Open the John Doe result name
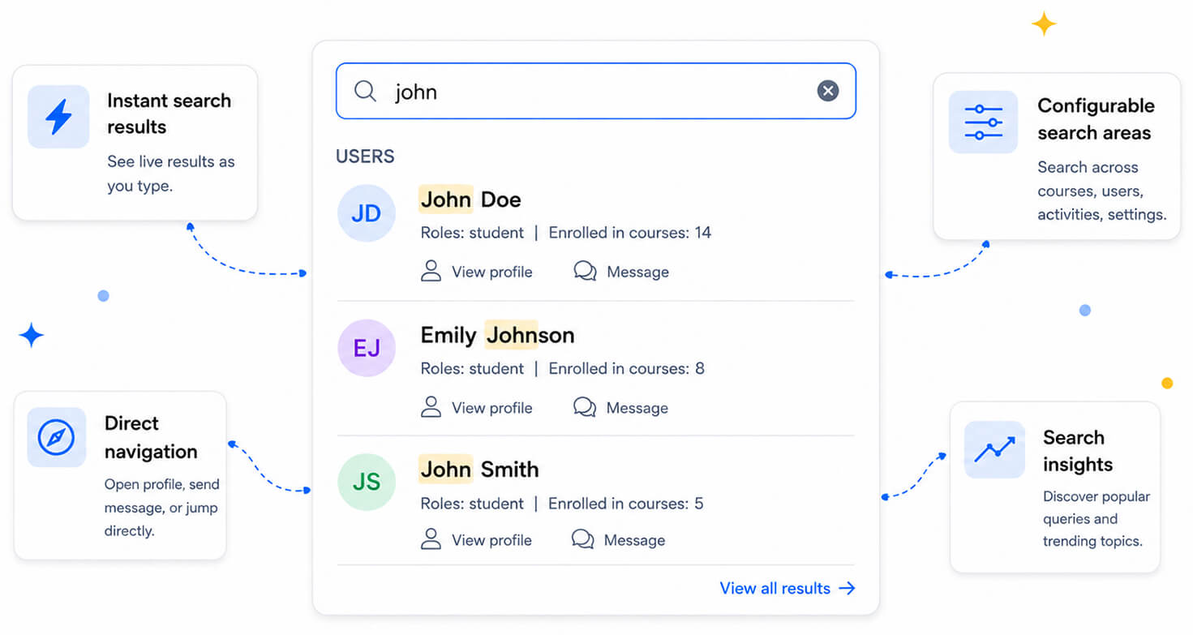The image size is (1193, 635). [470, 200]
